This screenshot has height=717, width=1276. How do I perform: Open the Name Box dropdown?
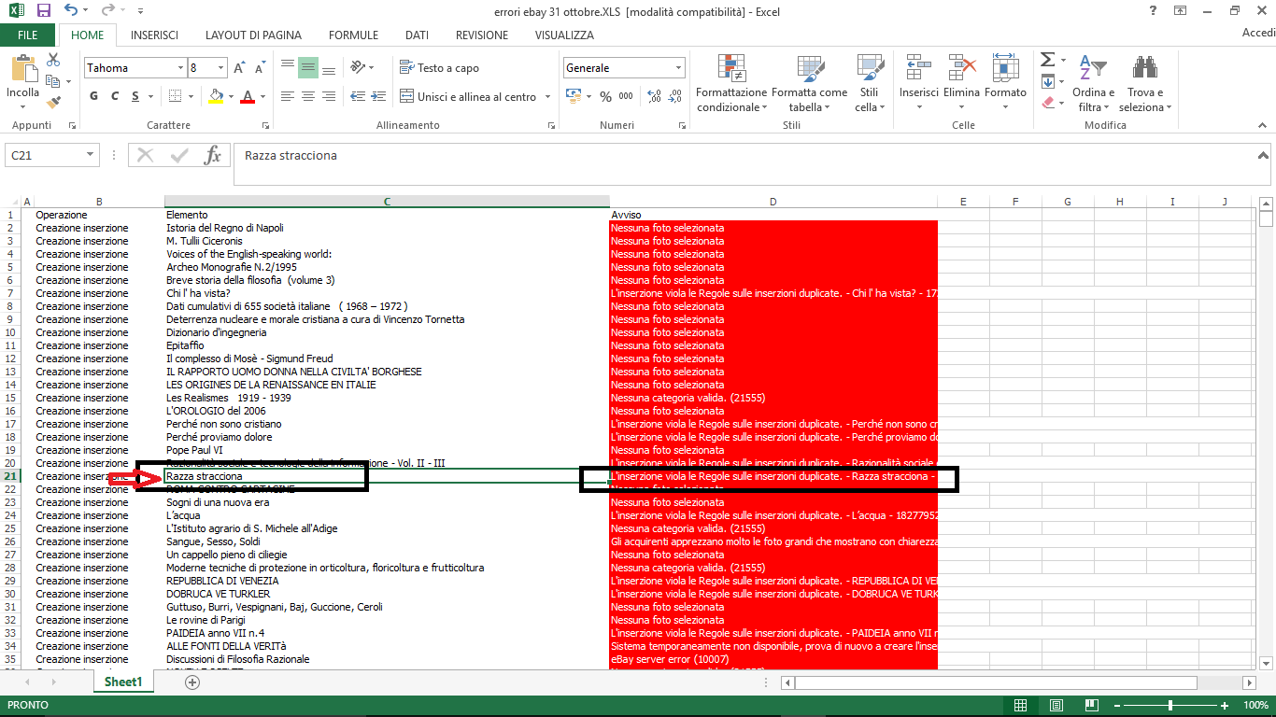click(91, 155)
